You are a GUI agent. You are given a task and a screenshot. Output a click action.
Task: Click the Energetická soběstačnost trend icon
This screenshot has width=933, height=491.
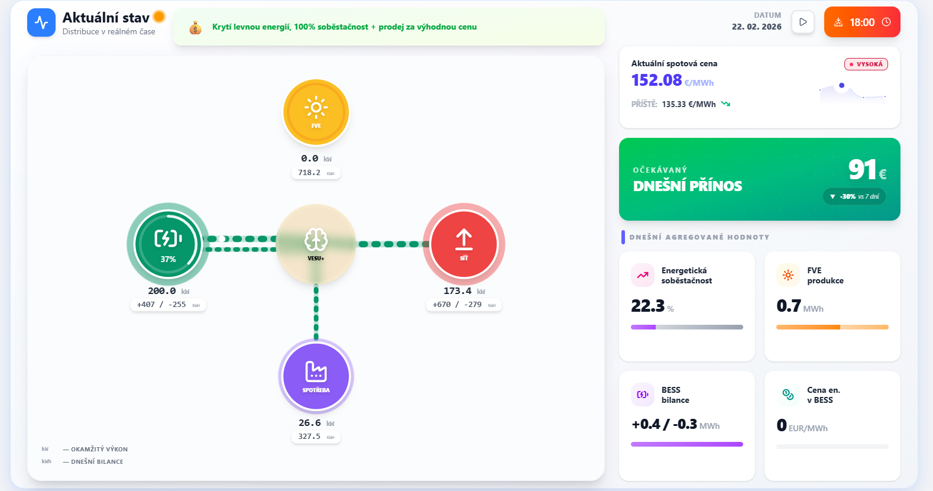[x=643, y=275]
